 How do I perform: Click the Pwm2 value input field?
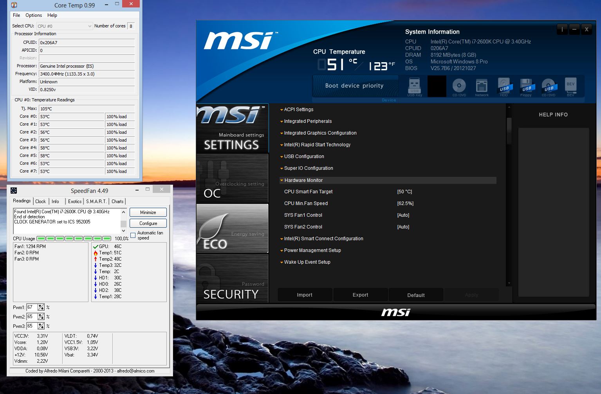(32, 317)
